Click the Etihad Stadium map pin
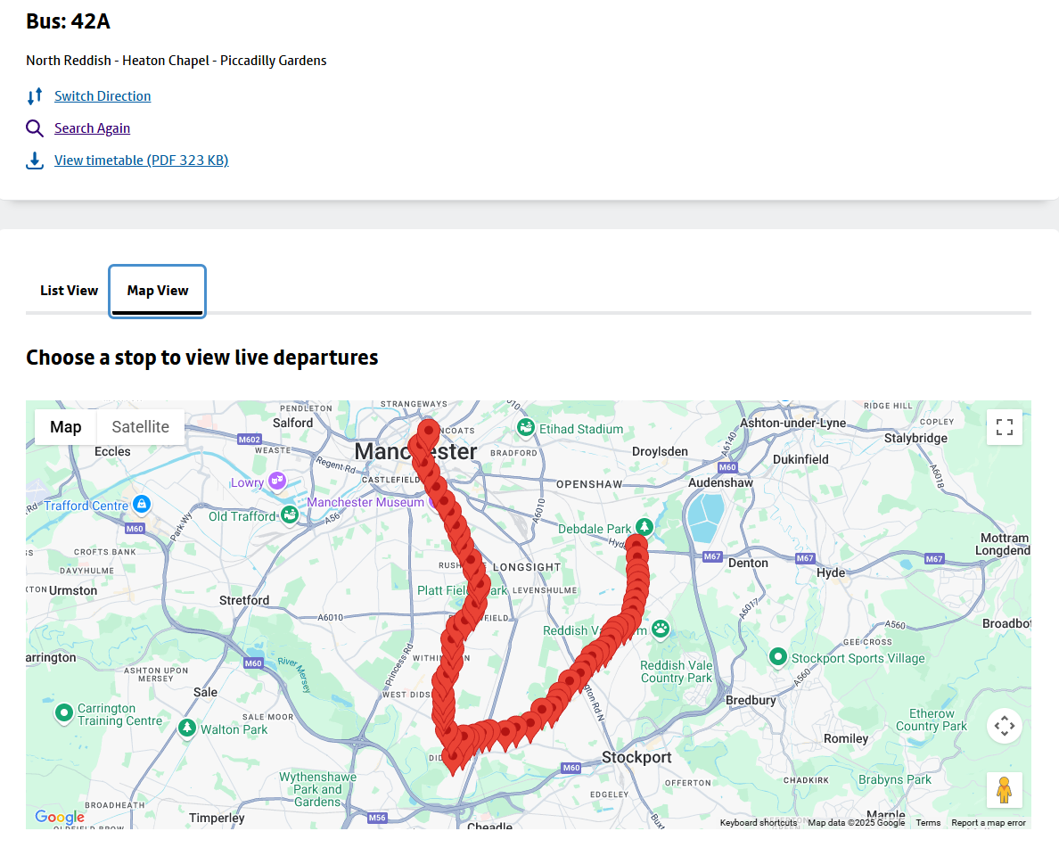 [525, 428]
